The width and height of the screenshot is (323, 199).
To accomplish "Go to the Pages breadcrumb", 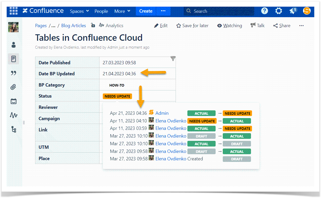I will [x=41, y=26].
